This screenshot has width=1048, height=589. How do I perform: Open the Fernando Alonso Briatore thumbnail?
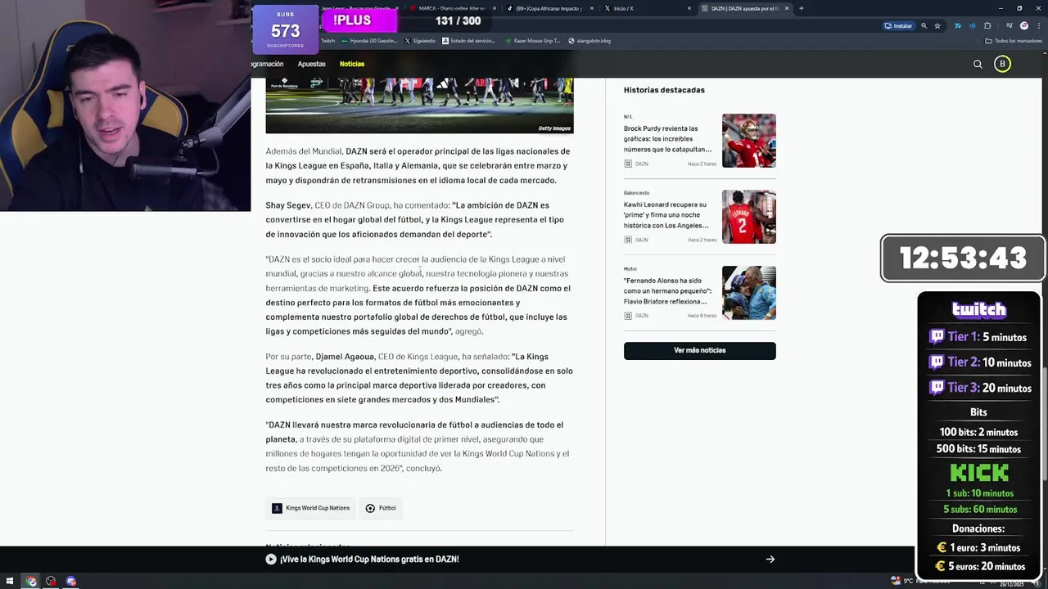pyautogui.click(x=748, y=293)
